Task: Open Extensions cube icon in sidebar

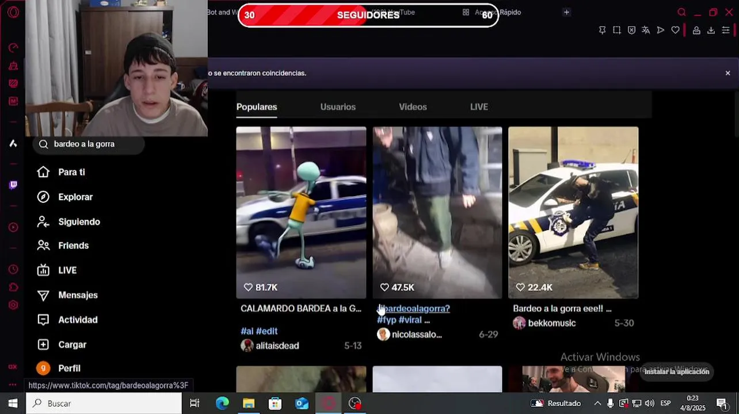Action: 13,287
